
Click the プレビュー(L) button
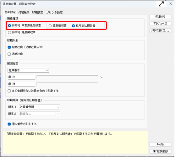pyautogui.click(x=160, y=24)
